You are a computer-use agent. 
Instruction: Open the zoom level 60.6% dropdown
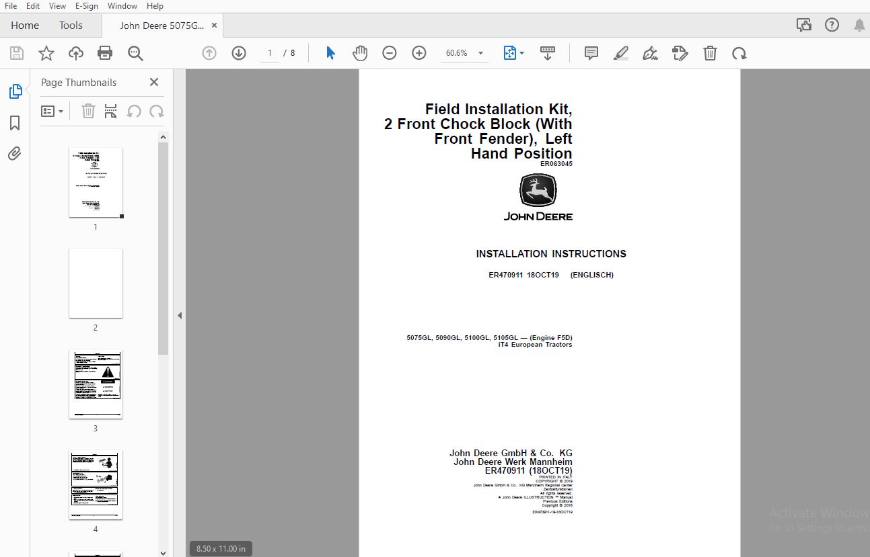tap(464, 53)
